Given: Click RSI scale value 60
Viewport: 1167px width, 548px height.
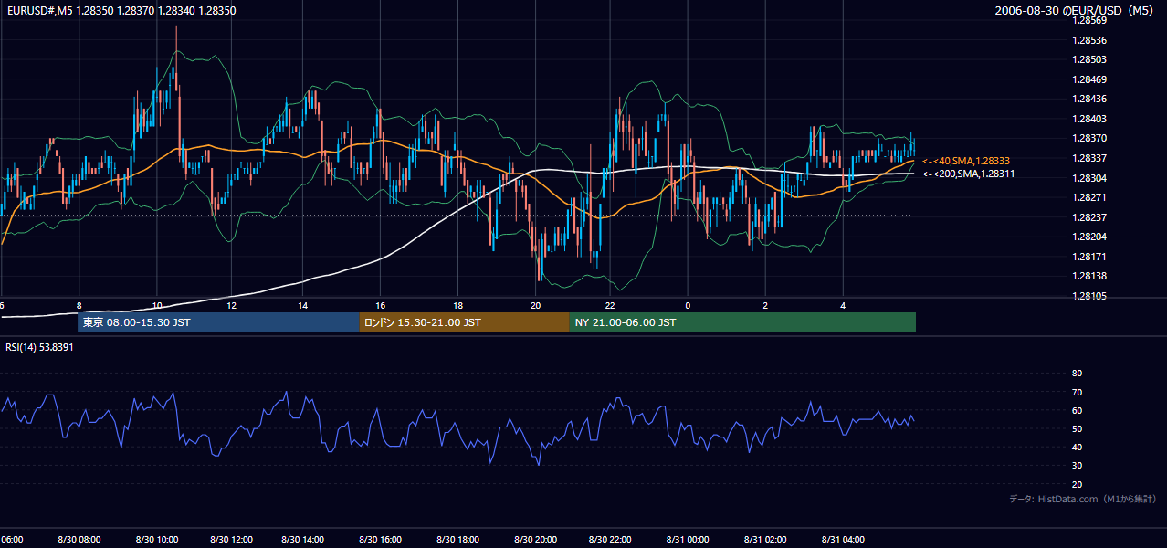Looking at the screenshot, I should tap(1077, 410).
